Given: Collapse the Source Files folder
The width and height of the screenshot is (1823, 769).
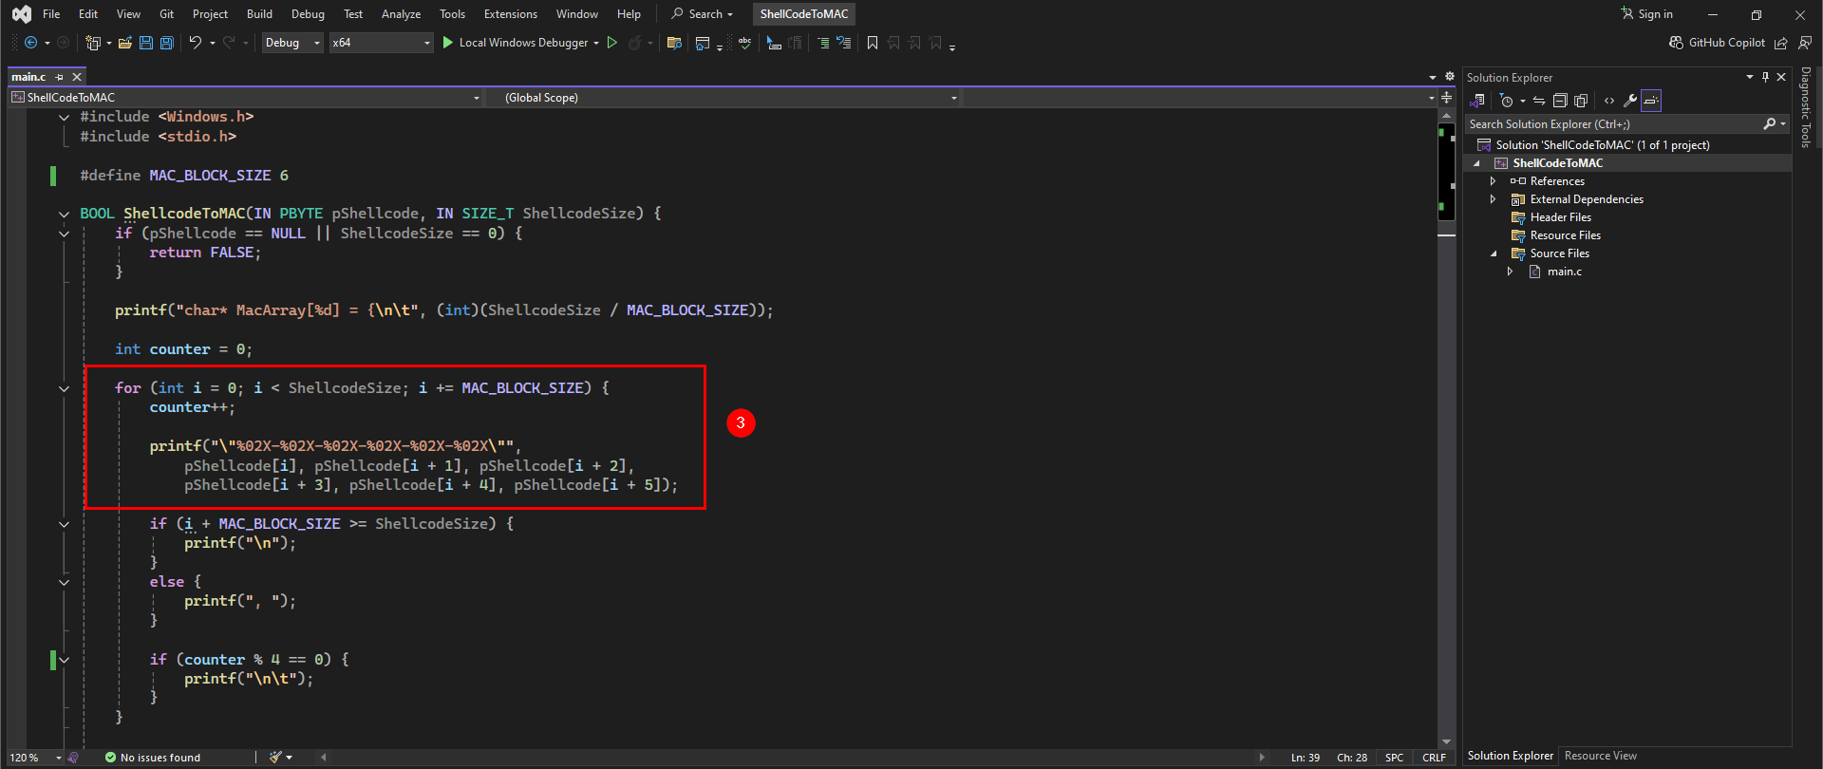Looking at the screenshot, I should point(1494,253).
